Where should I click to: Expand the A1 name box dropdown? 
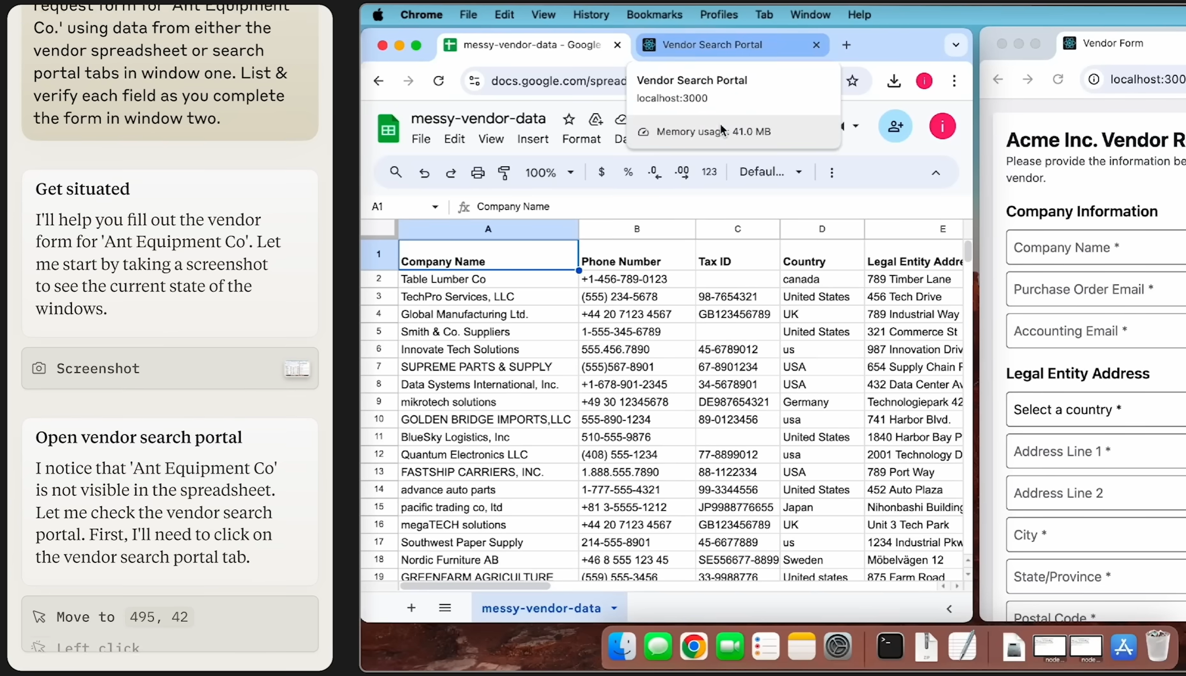click(x=435, y=207)
